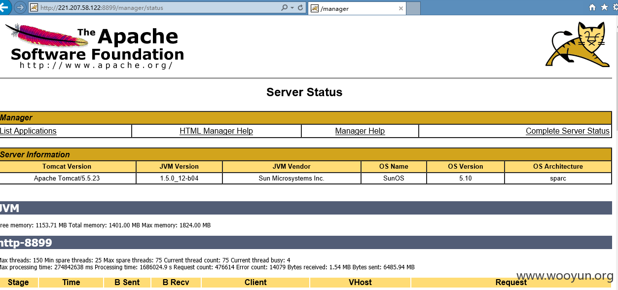Go back with the browser back arrow

(x=4, y=7)
